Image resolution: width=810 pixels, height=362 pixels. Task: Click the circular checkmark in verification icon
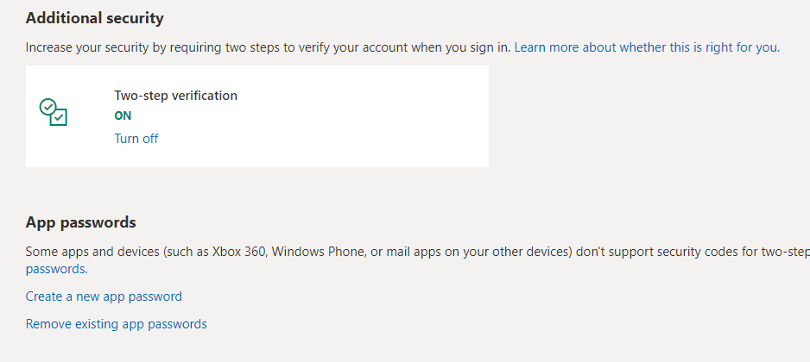(x=48, y=107)
